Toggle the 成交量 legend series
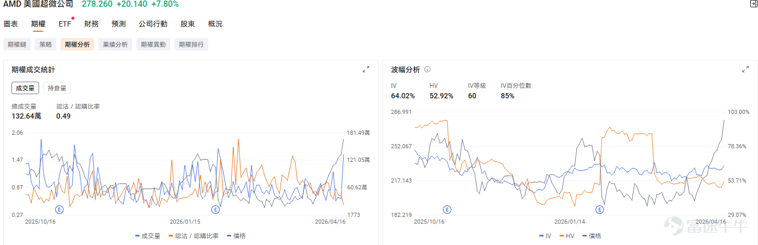 click(148, 236)
